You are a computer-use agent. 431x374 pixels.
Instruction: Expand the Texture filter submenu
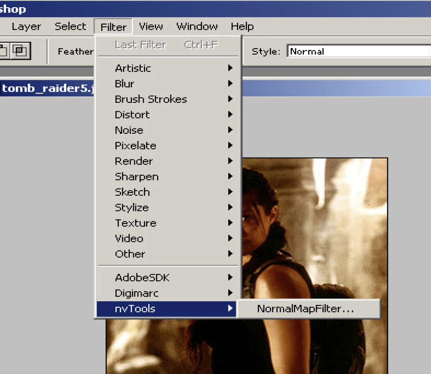coord(166,223)
